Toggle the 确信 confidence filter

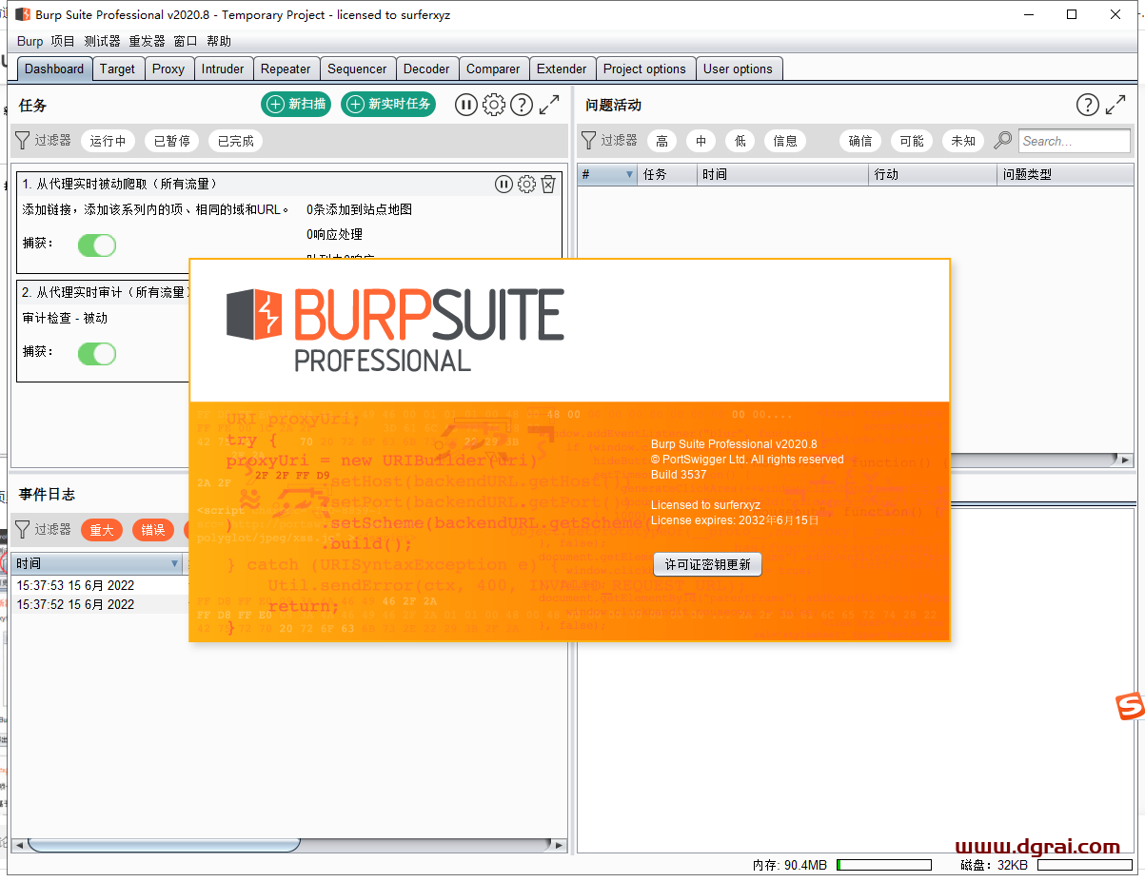[x=860, y=141]
